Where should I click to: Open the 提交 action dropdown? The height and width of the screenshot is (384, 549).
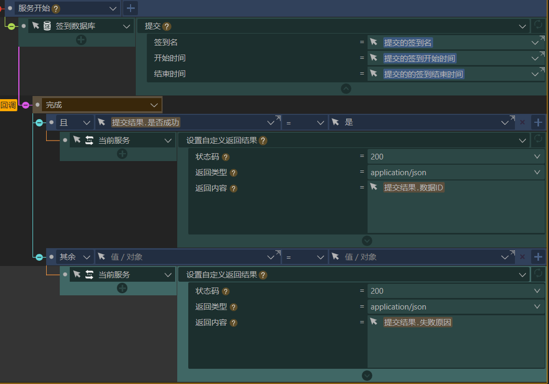tap(522, 27)
